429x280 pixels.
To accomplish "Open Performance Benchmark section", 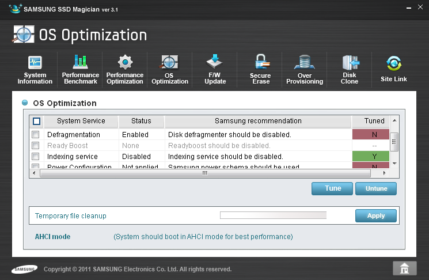I will pos(81,70).
